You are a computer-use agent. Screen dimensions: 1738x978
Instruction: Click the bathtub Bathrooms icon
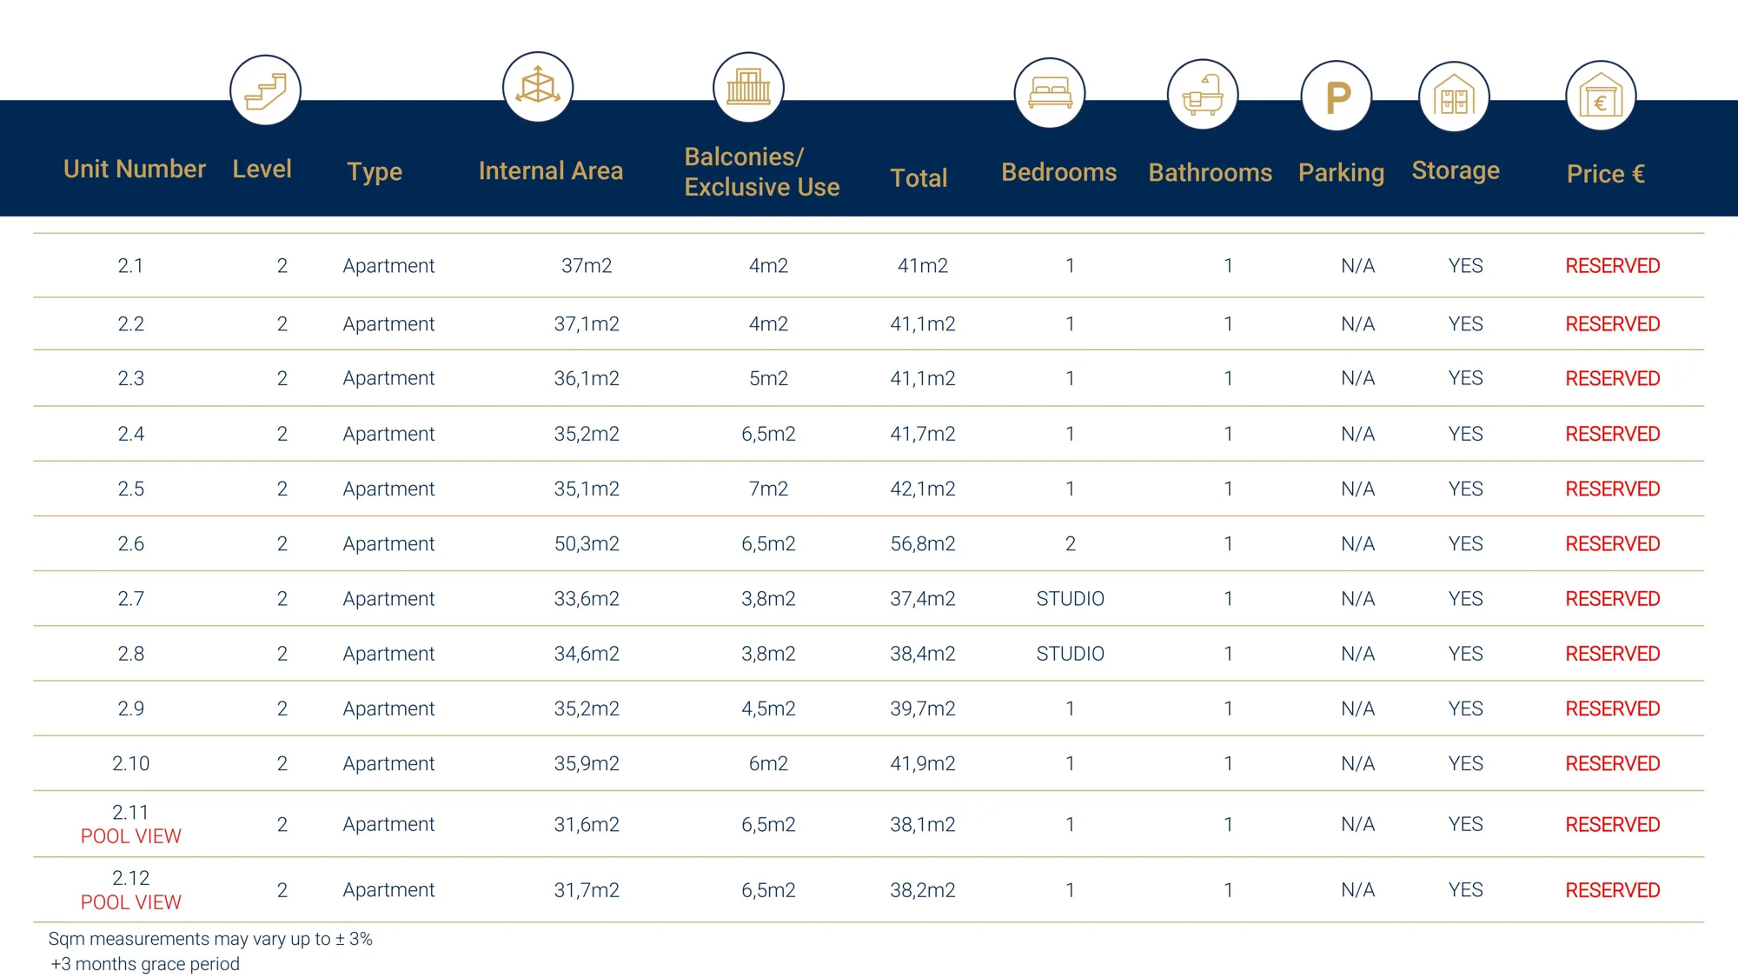(x=1203, y=95)
